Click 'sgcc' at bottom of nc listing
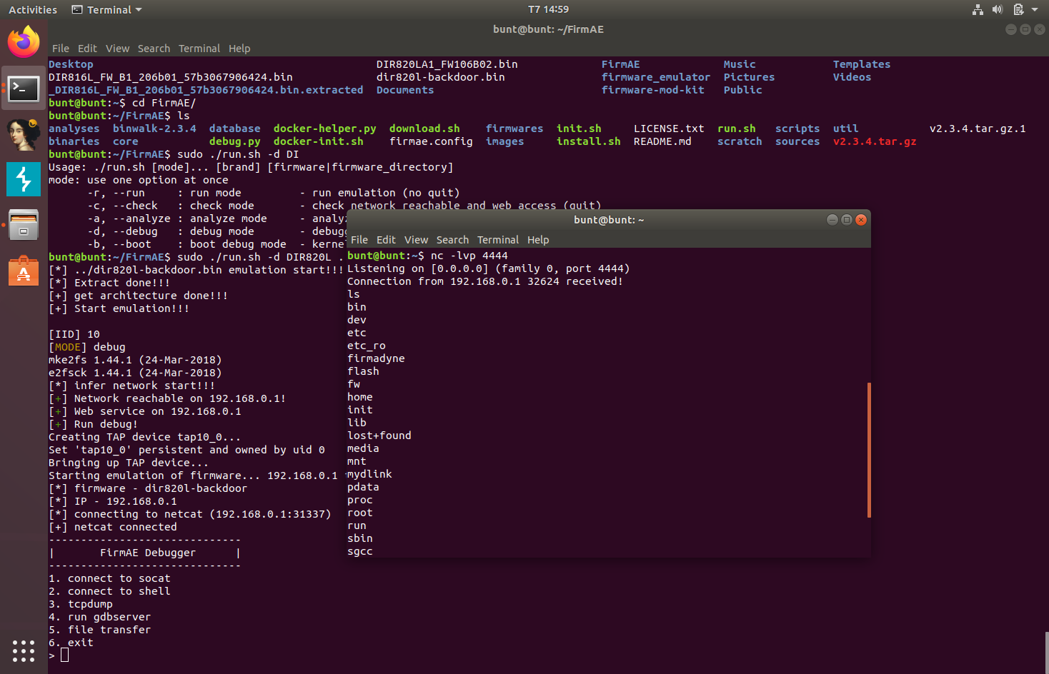Screen dimensions: 1049x674 (359, 551)
